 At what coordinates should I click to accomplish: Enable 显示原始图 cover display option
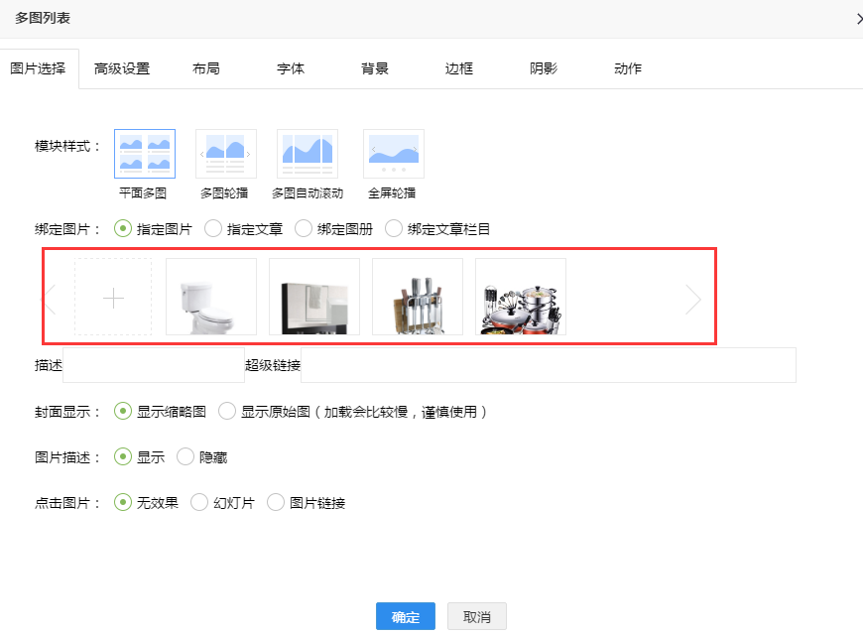227,411
